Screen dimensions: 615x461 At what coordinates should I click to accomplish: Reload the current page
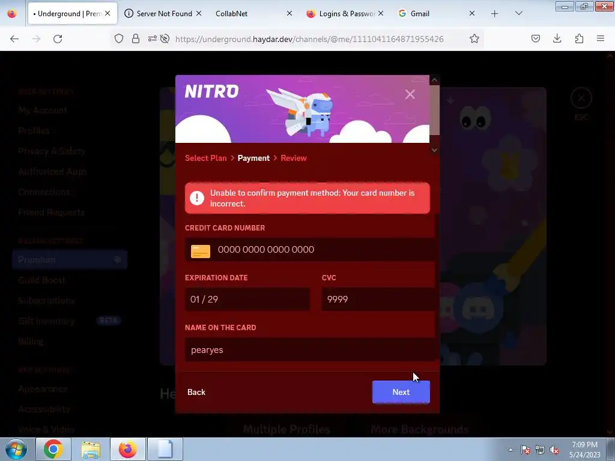tap(58, 38)
